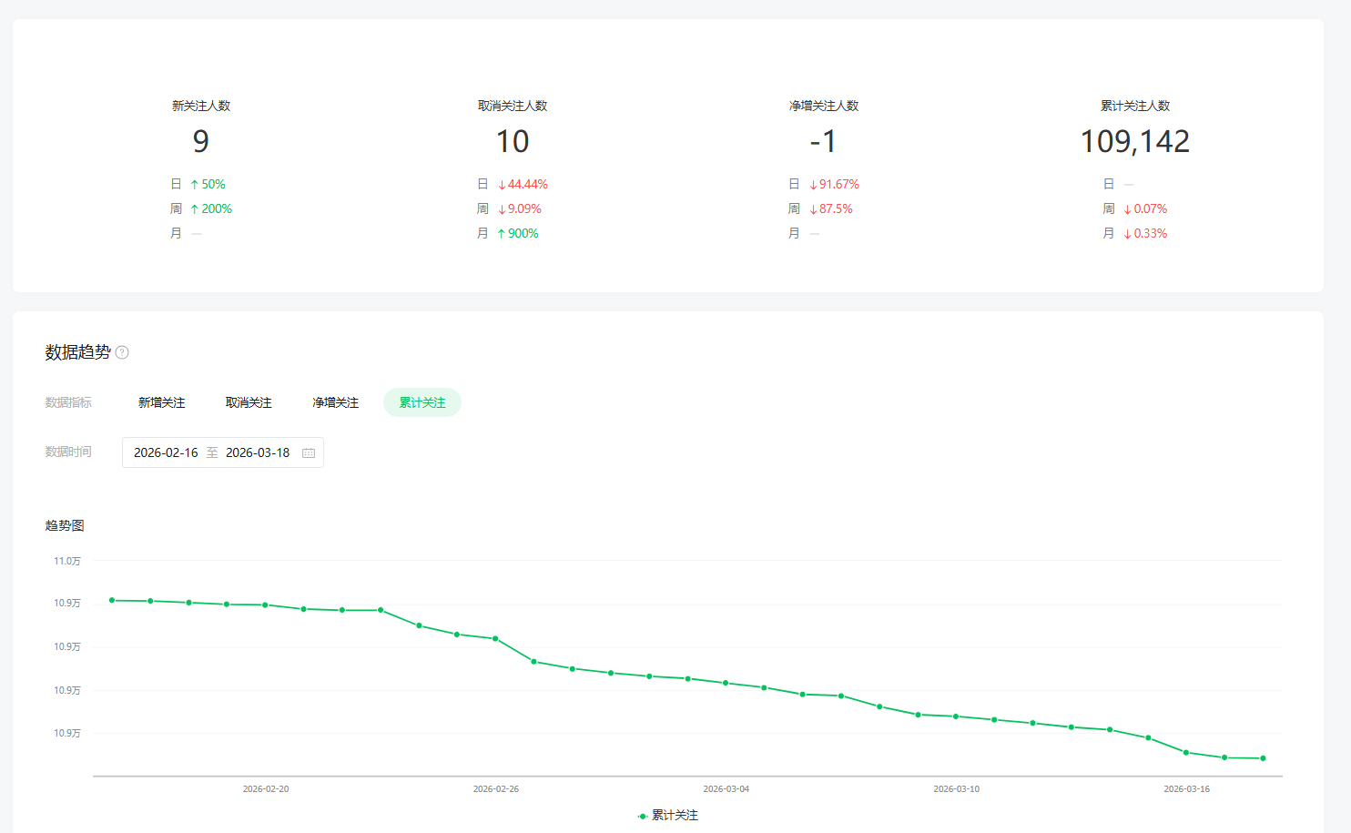The height and width of the screenshot is (833, 1351).
Task: Click the red down arrow beside 0.33%
Action: coord(1127,234)
